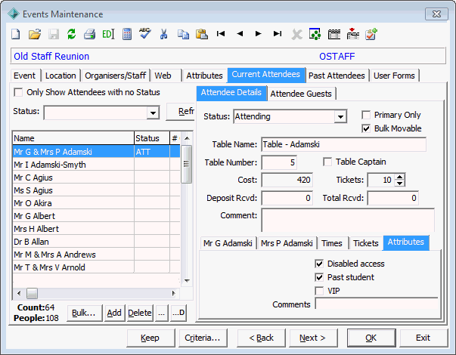
Task: Uncheck the Disabled access attribute
Action: [319, 264]
